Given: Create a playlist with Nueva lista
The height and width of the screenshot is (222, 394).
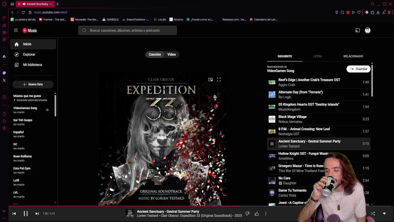Looking at the screenshot, I should (33, 84).
